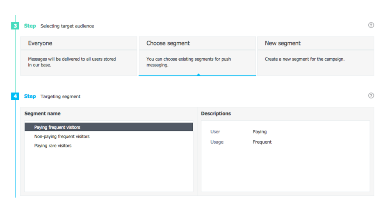The height and width of the screenshot is (204, 388).
Task: Select Paying frequent visitors segment
Action: pos(109,127)
